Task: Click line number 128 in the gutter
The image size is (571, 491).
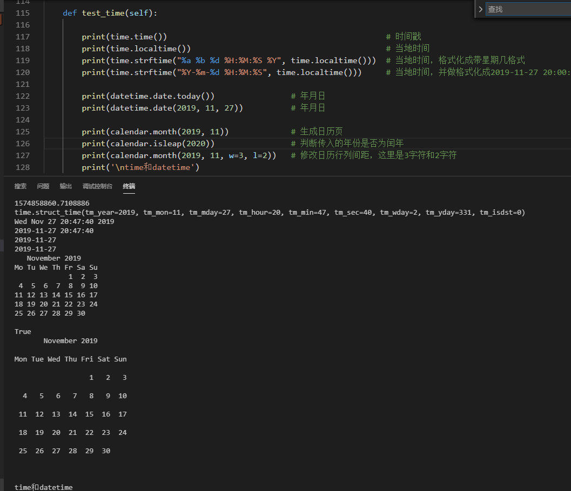Action: (23, 167)
